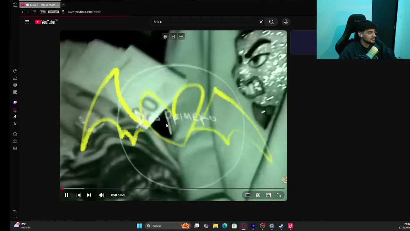
Task: Open Microsoft Edge from taskbar
Action: coord(225,226)
